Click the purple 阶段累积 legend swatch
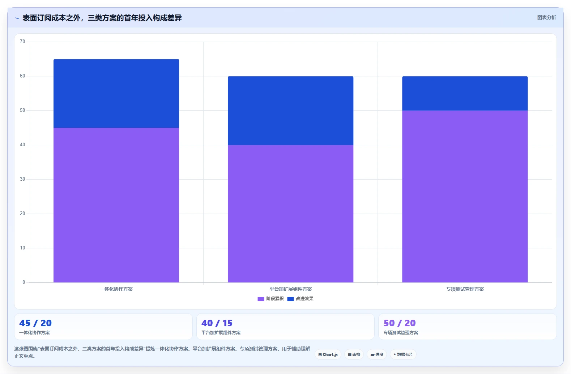 261,299
